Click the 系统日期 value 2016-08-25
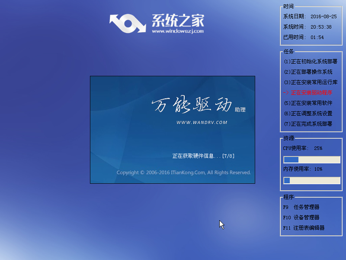Image resolution: width=346 pixels, height=260 pixels. (x=324, y=16)
